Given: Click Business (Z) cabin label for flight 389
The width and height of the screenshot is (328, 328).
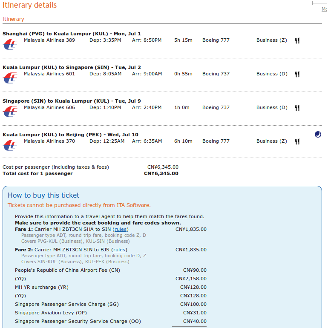Looking at the screenshot, I should 272,40.
